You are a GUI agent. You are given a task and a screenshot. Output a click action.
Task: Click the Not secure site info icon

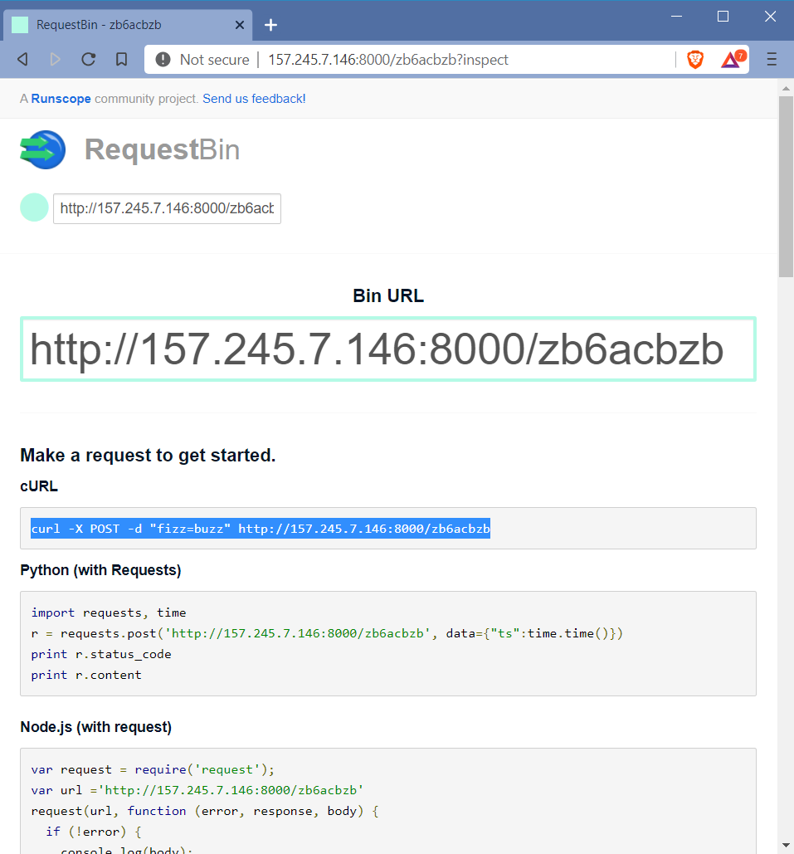tap(163, 59)
